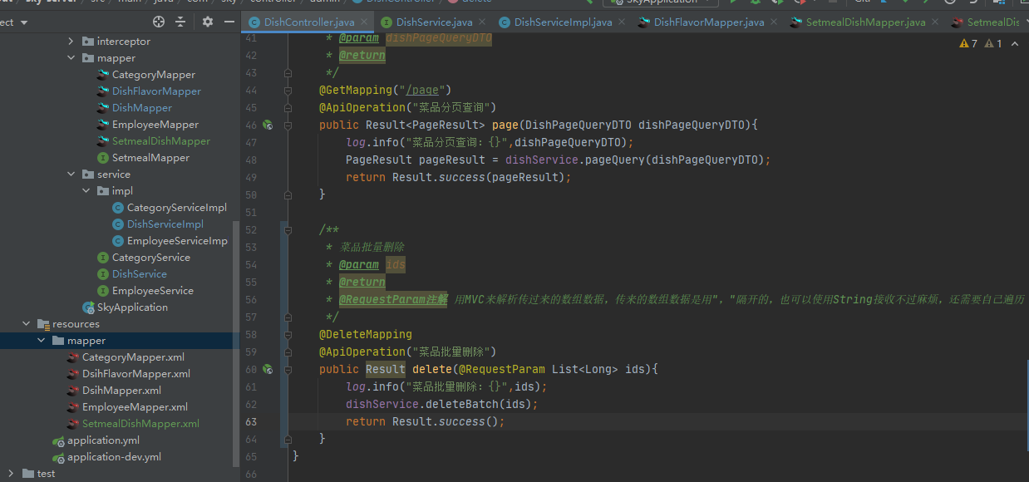This screenshot has width=1029, height=482.
Task: Select DsihMapper.xml in resources
Action: click(x=121, y=391)
